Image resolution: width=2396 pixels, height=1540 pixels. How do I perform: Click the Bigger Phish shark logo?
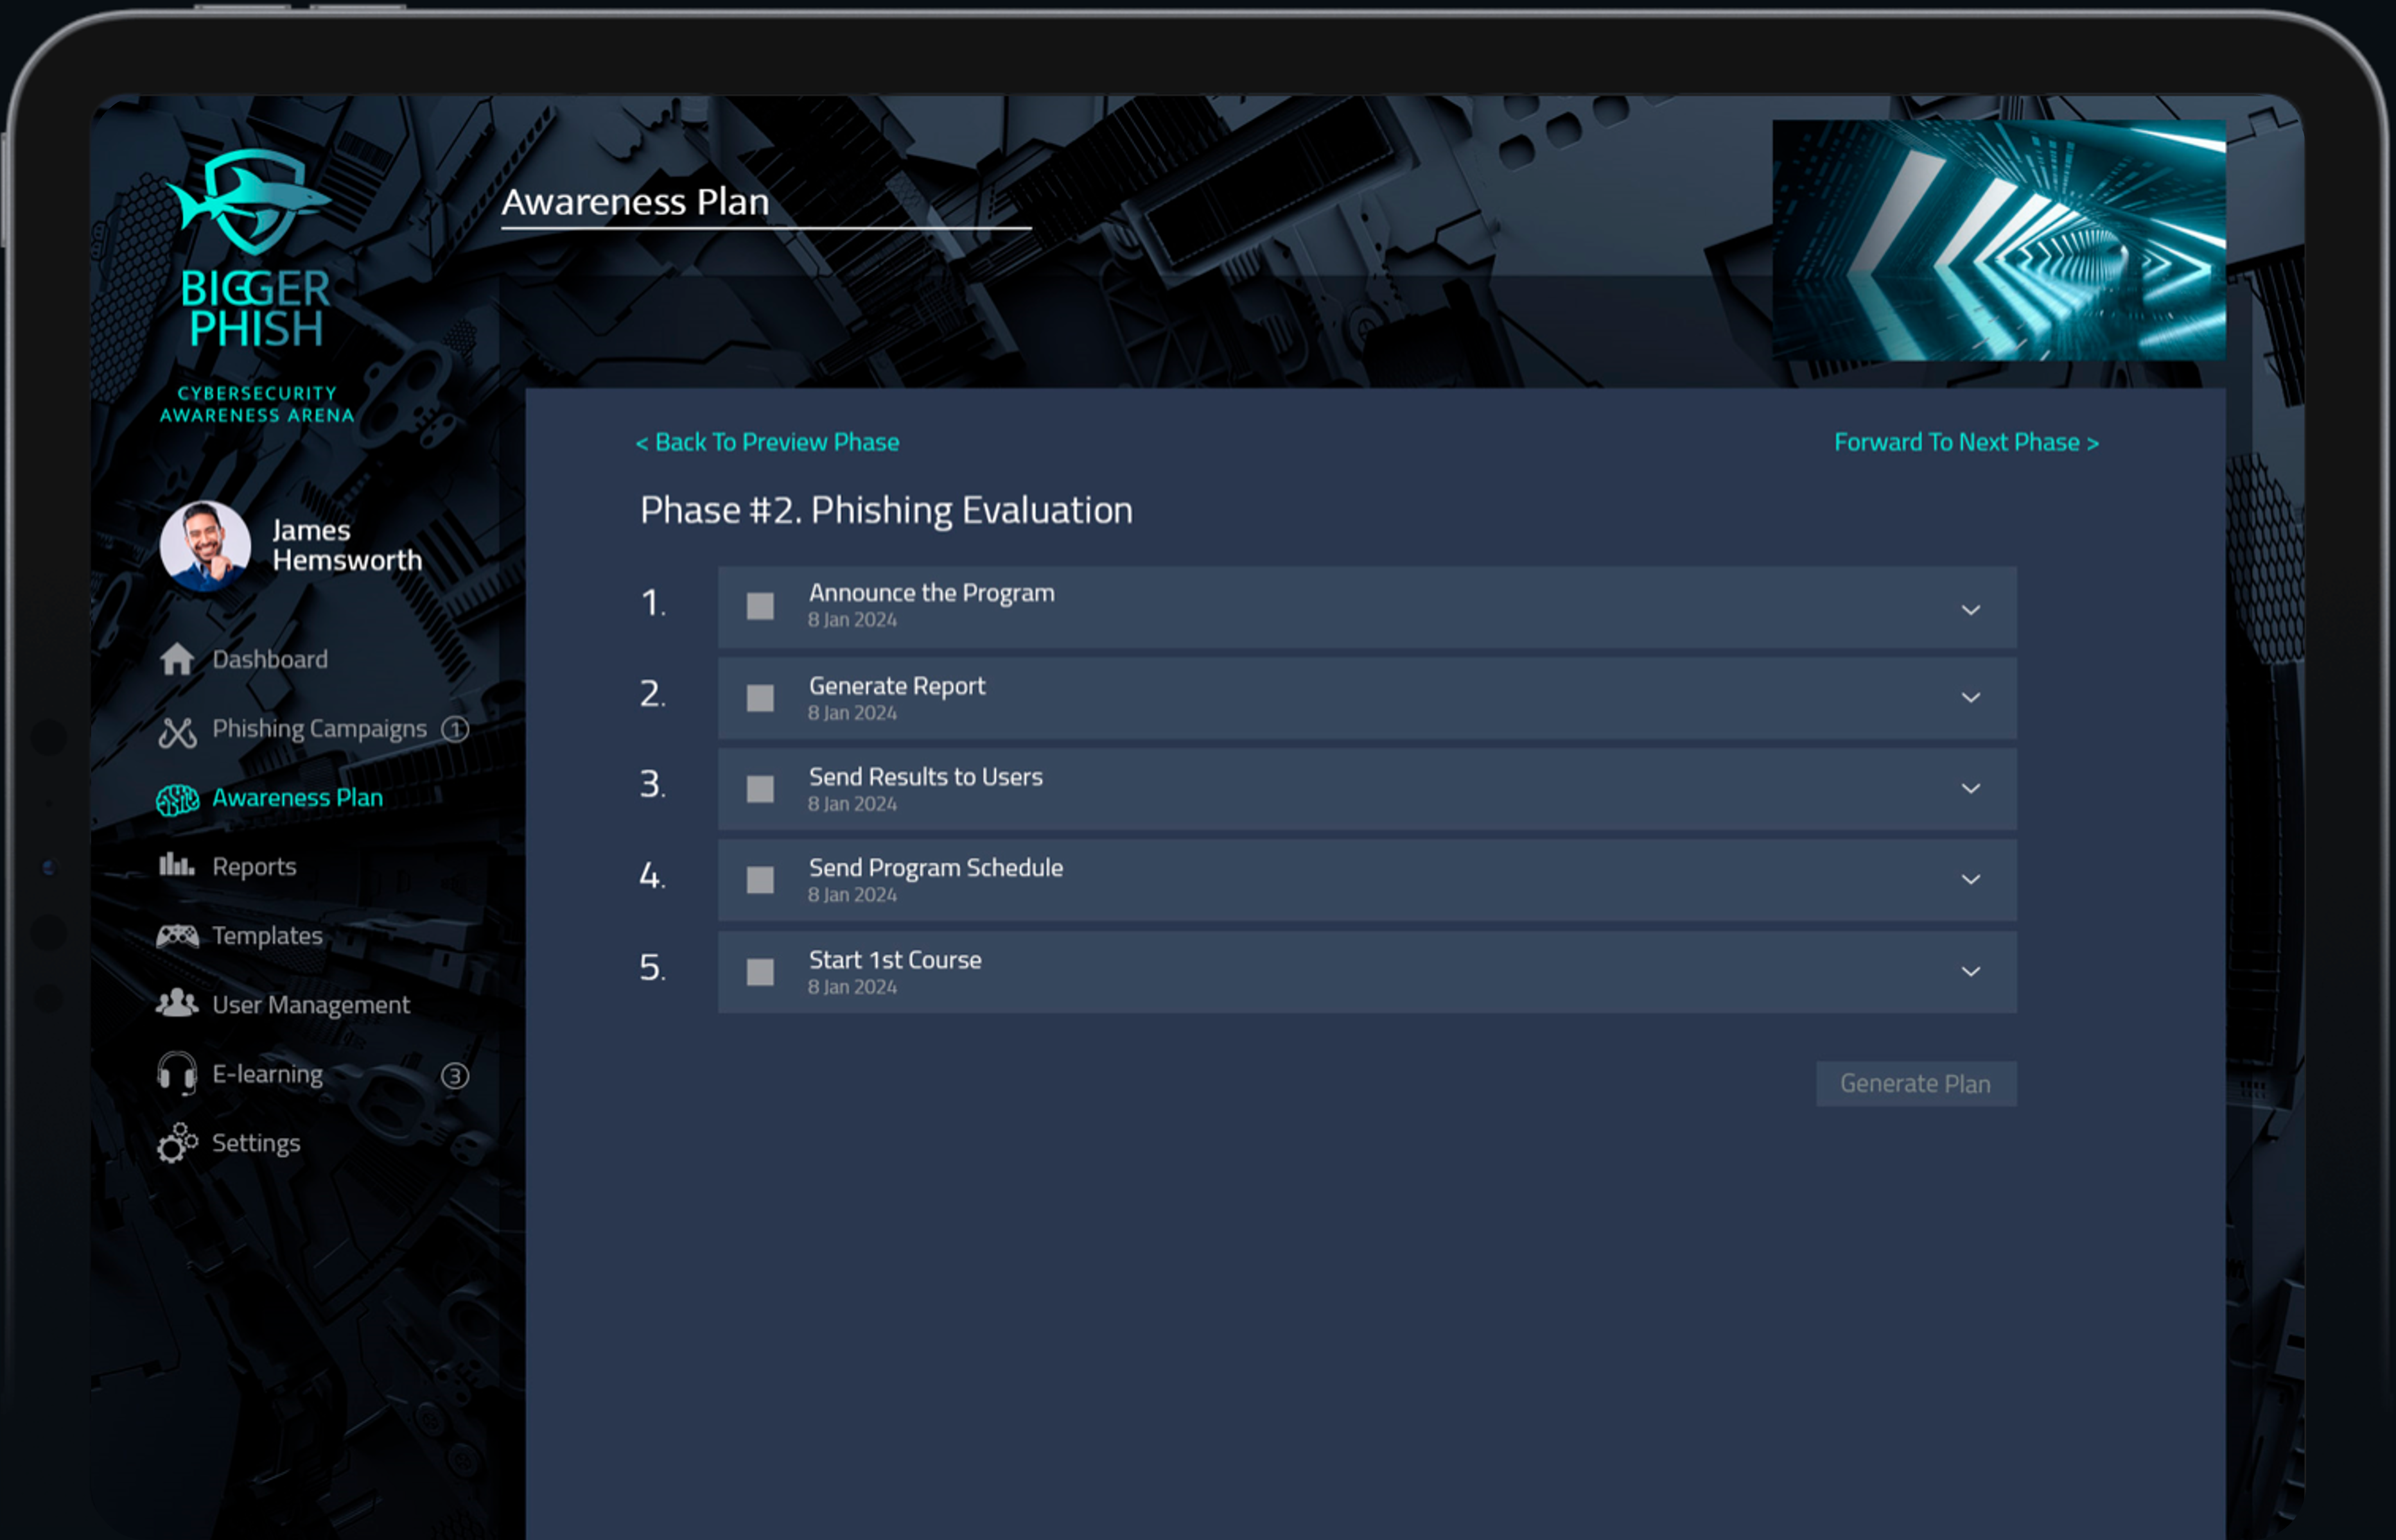250,200
